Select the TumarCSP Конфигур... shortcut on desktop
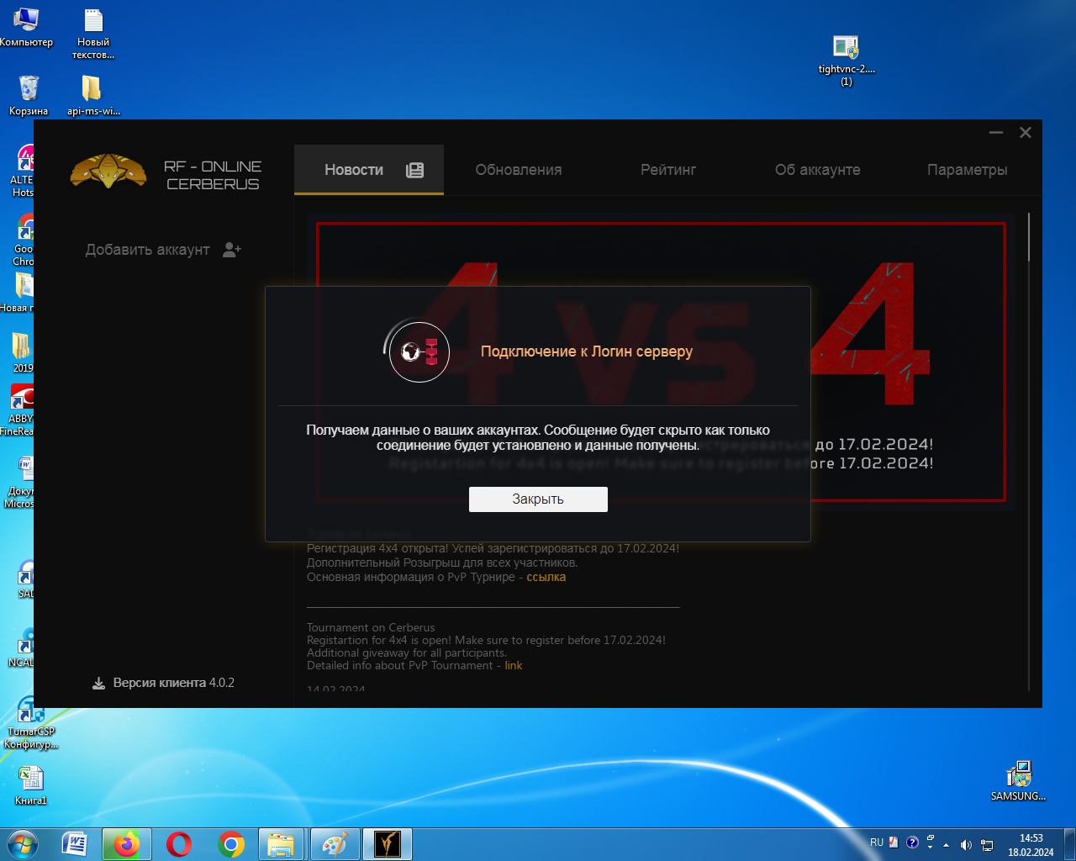 click(31, 723)
